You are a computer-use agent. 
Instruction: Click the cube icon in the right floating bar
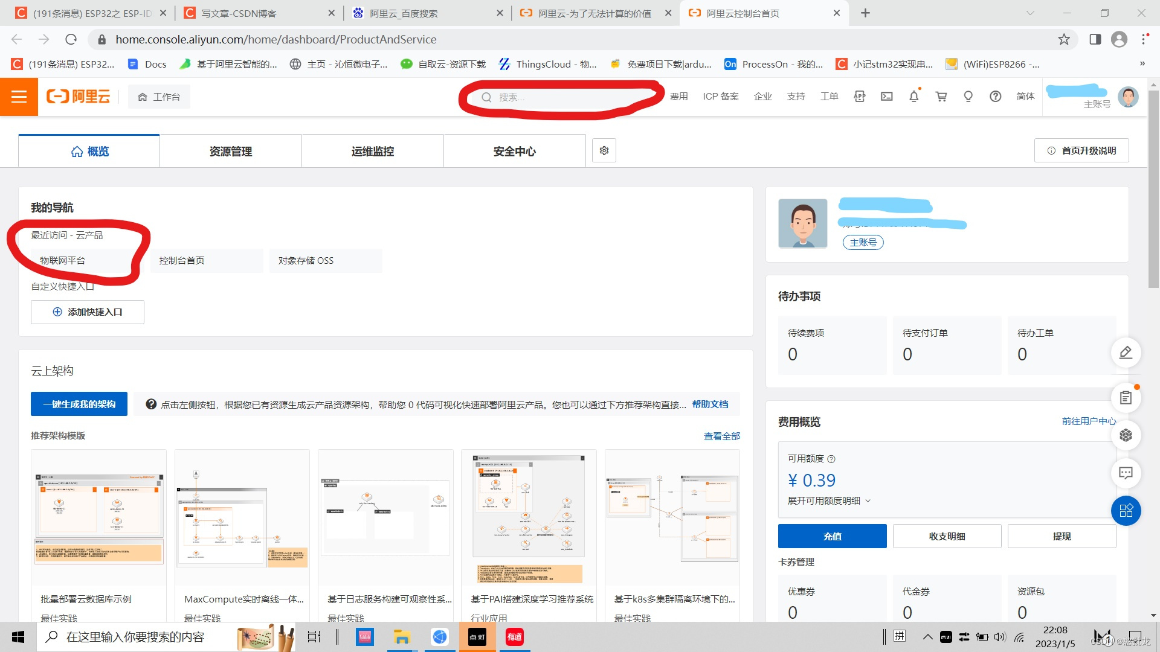[x=1126, y=435]
